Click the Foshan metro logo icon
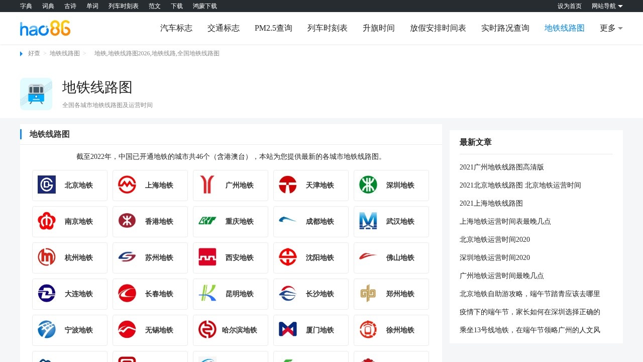Screen dimensions: 643x362 368,257
